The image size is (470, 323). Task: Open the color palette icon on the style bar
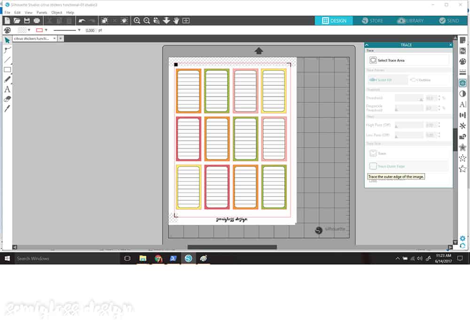[7, 30]
